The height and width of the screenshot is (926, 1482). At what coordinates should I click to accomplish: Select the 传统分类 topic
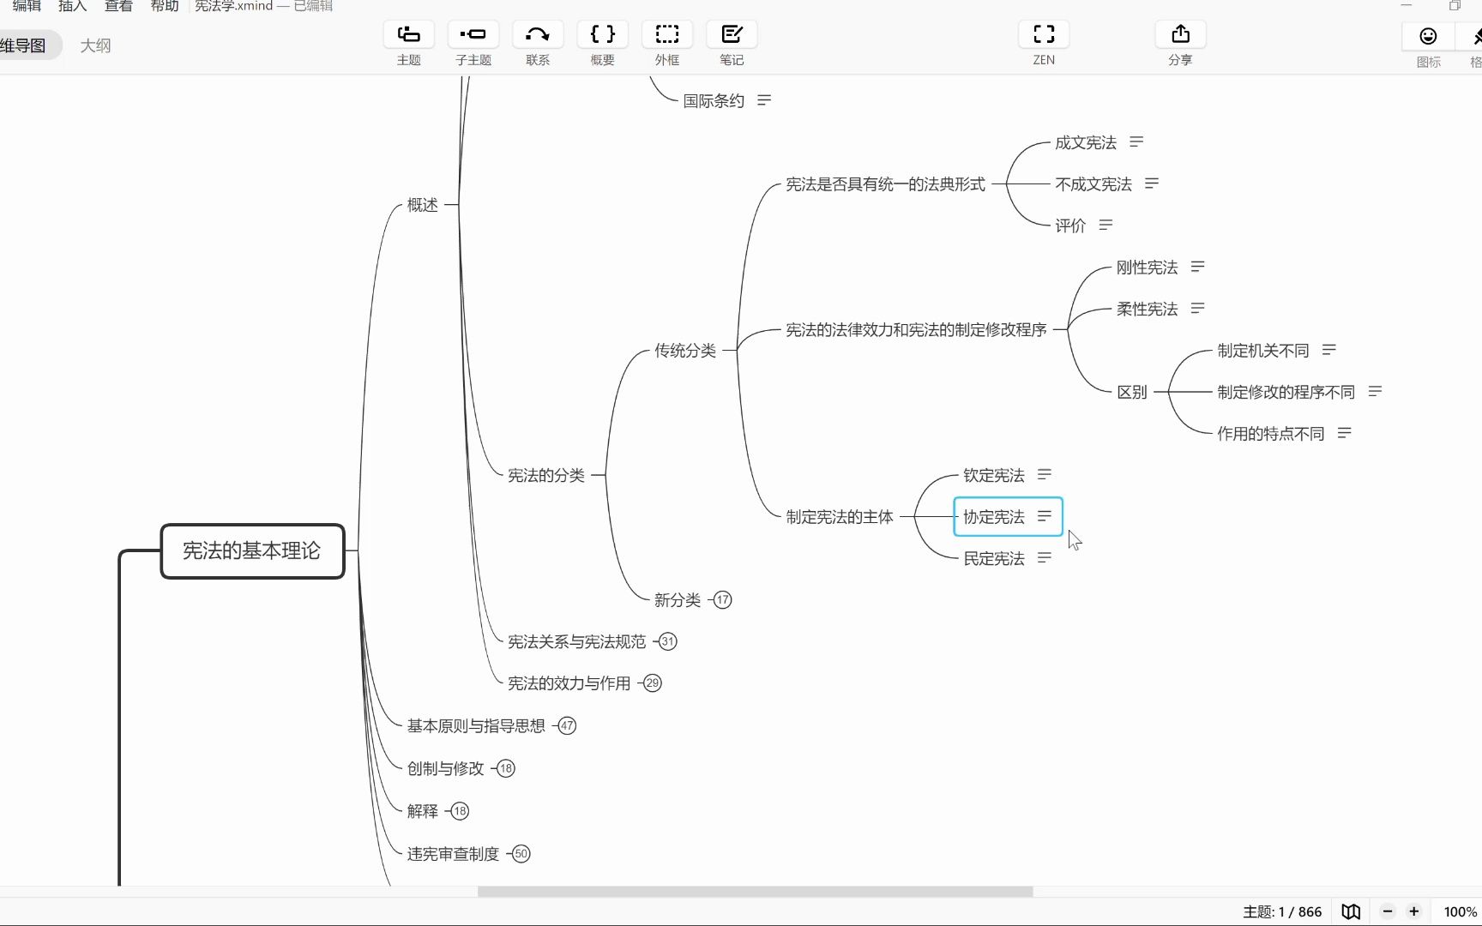pos(685,351)
